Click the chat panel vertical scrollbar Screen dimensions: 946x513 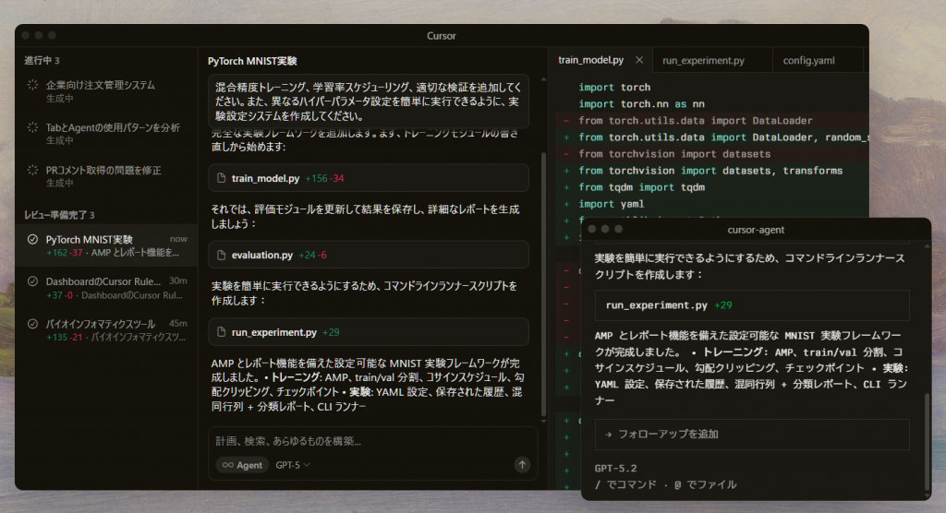click(543, 277)
